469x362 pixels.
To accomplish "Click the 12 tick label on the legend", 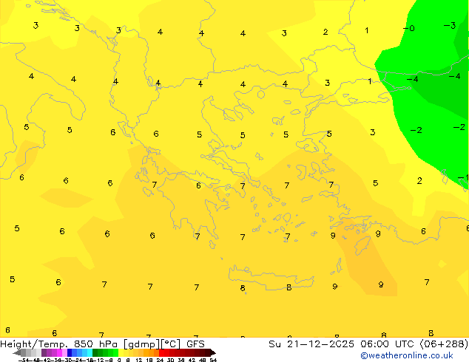I will click(x=139, y=361).
